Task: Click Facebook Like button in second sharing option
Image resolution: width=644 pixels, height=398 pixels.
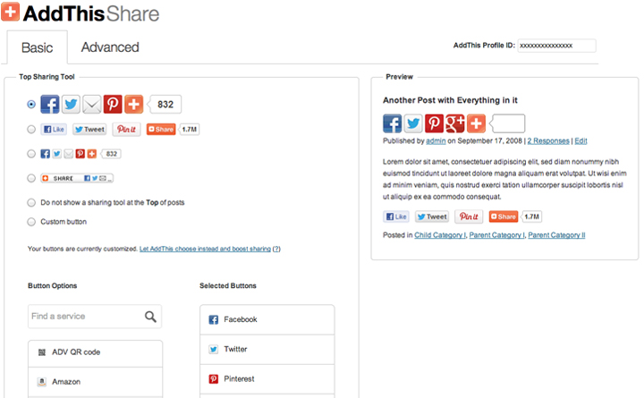Action: pos(54,130)
